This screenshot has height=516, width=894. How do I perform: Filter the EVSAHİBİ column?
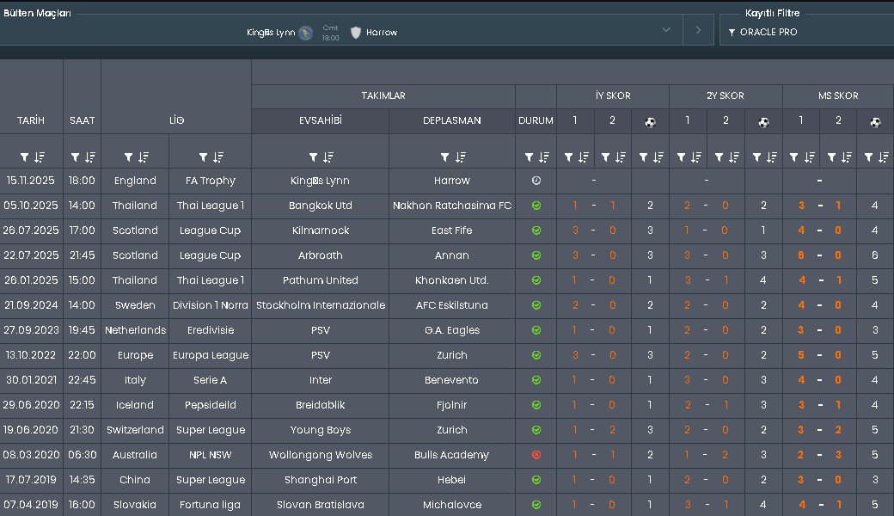313,157
